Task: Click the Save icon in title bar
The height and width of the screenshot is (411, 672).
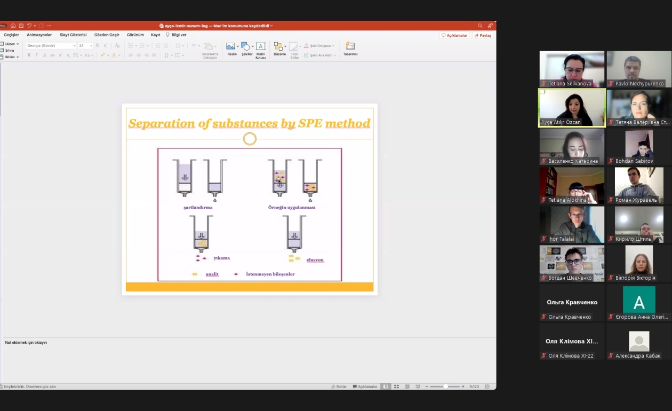Action: point(21,26)
